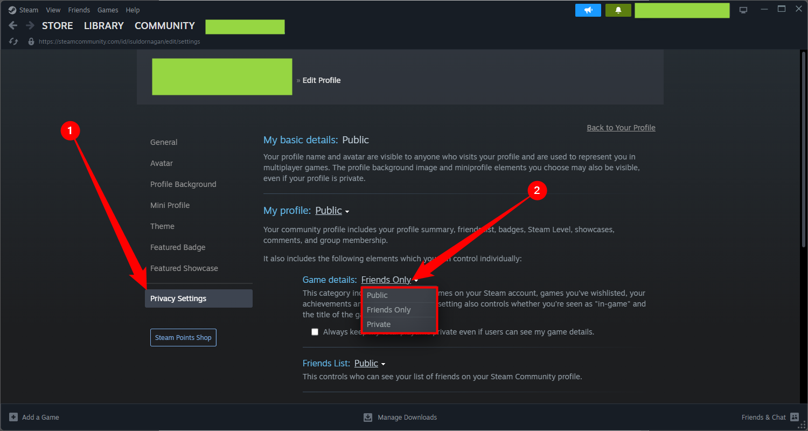Click the padlock icon beside the URL
The height and width of the screenshot is (431, 808).
(31, 41)
